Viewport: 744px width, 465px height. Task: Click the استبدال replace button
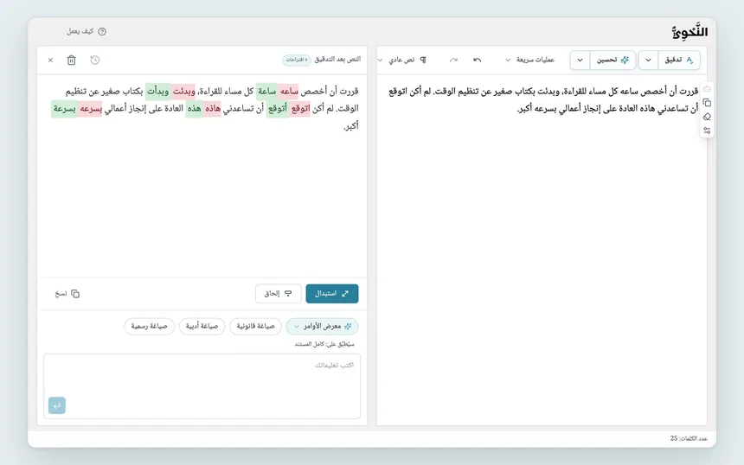(x=332, y=293)
